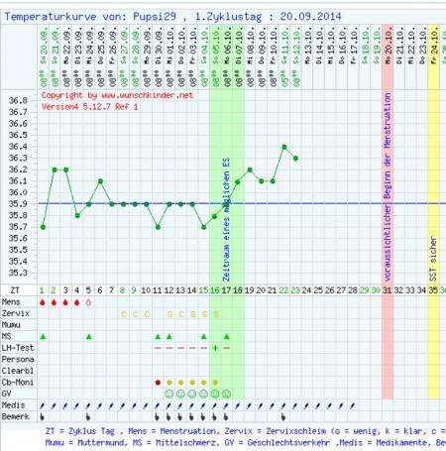This screenshot has height=451, width=446.
Task: Click the 'Persona' row label
Action: [18, 360]
